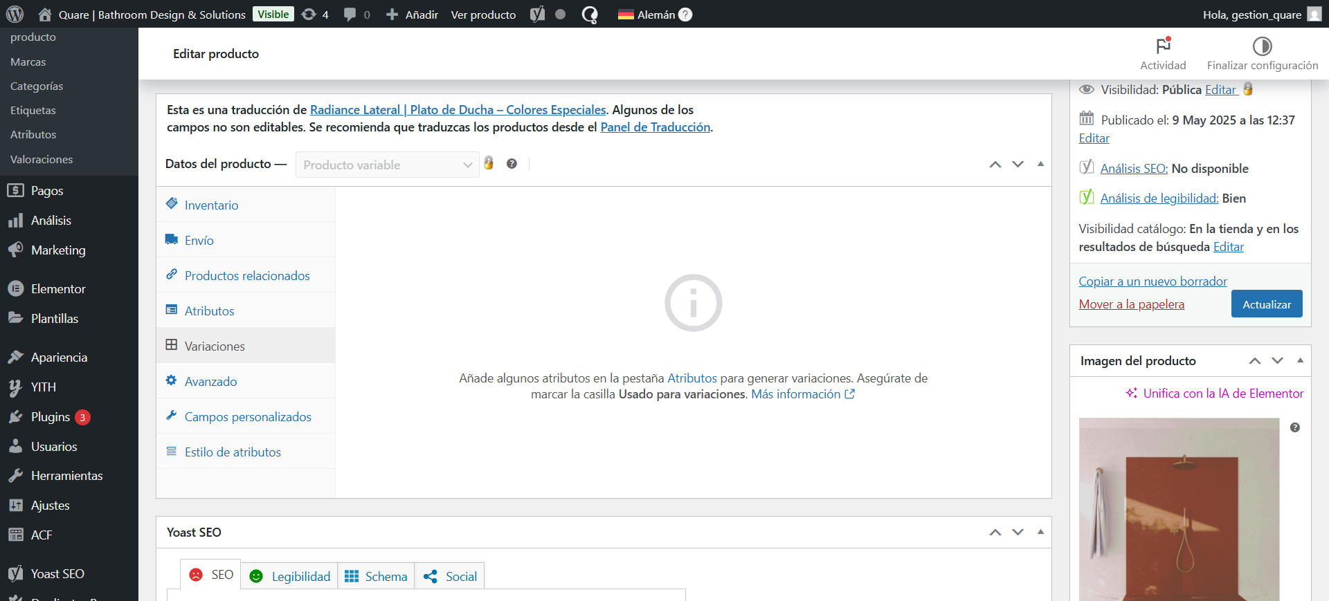Open the WordPress logo menu

pos(15,14)
